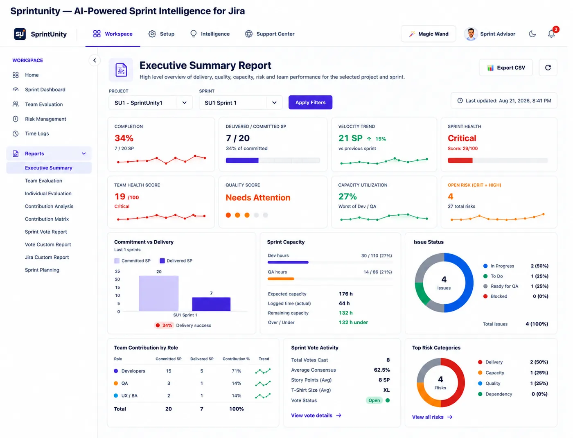Screen dimensions: 573x438
Task: Click the Executive Summary Report header icon
Action: [x=121, y=70]
